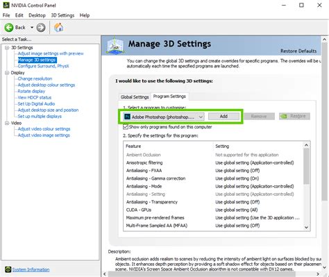Collapse the Display tree node
This screenshot has height=277, width=329.
7,73
